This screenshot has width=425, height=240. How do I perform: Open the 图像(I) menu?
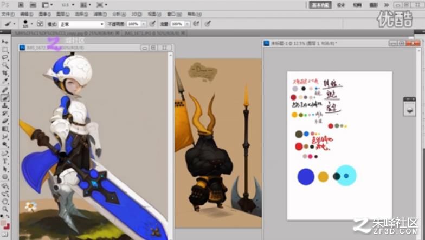44,14
